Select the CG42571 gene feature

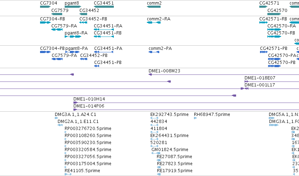pyautogui.click(x=264, y=7)
